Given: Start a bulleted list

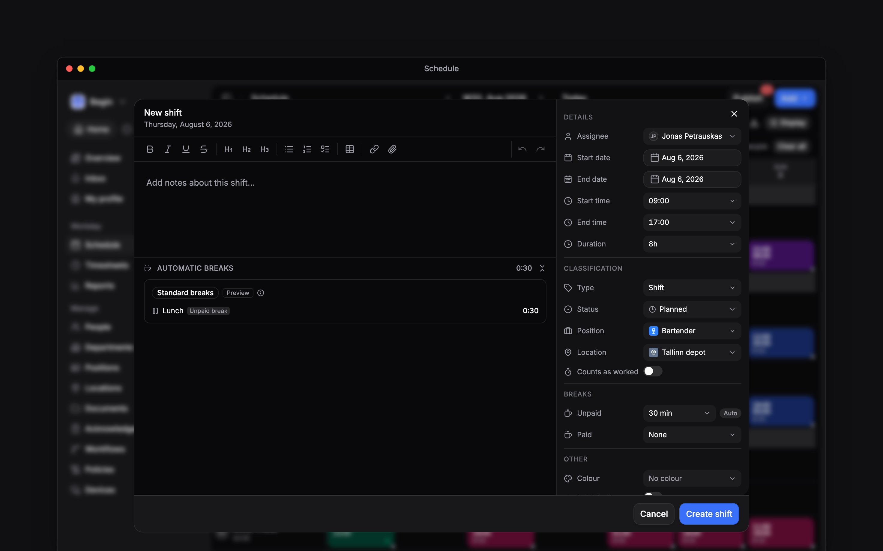Looking at the screenshot, I should (x=289, y=149).
